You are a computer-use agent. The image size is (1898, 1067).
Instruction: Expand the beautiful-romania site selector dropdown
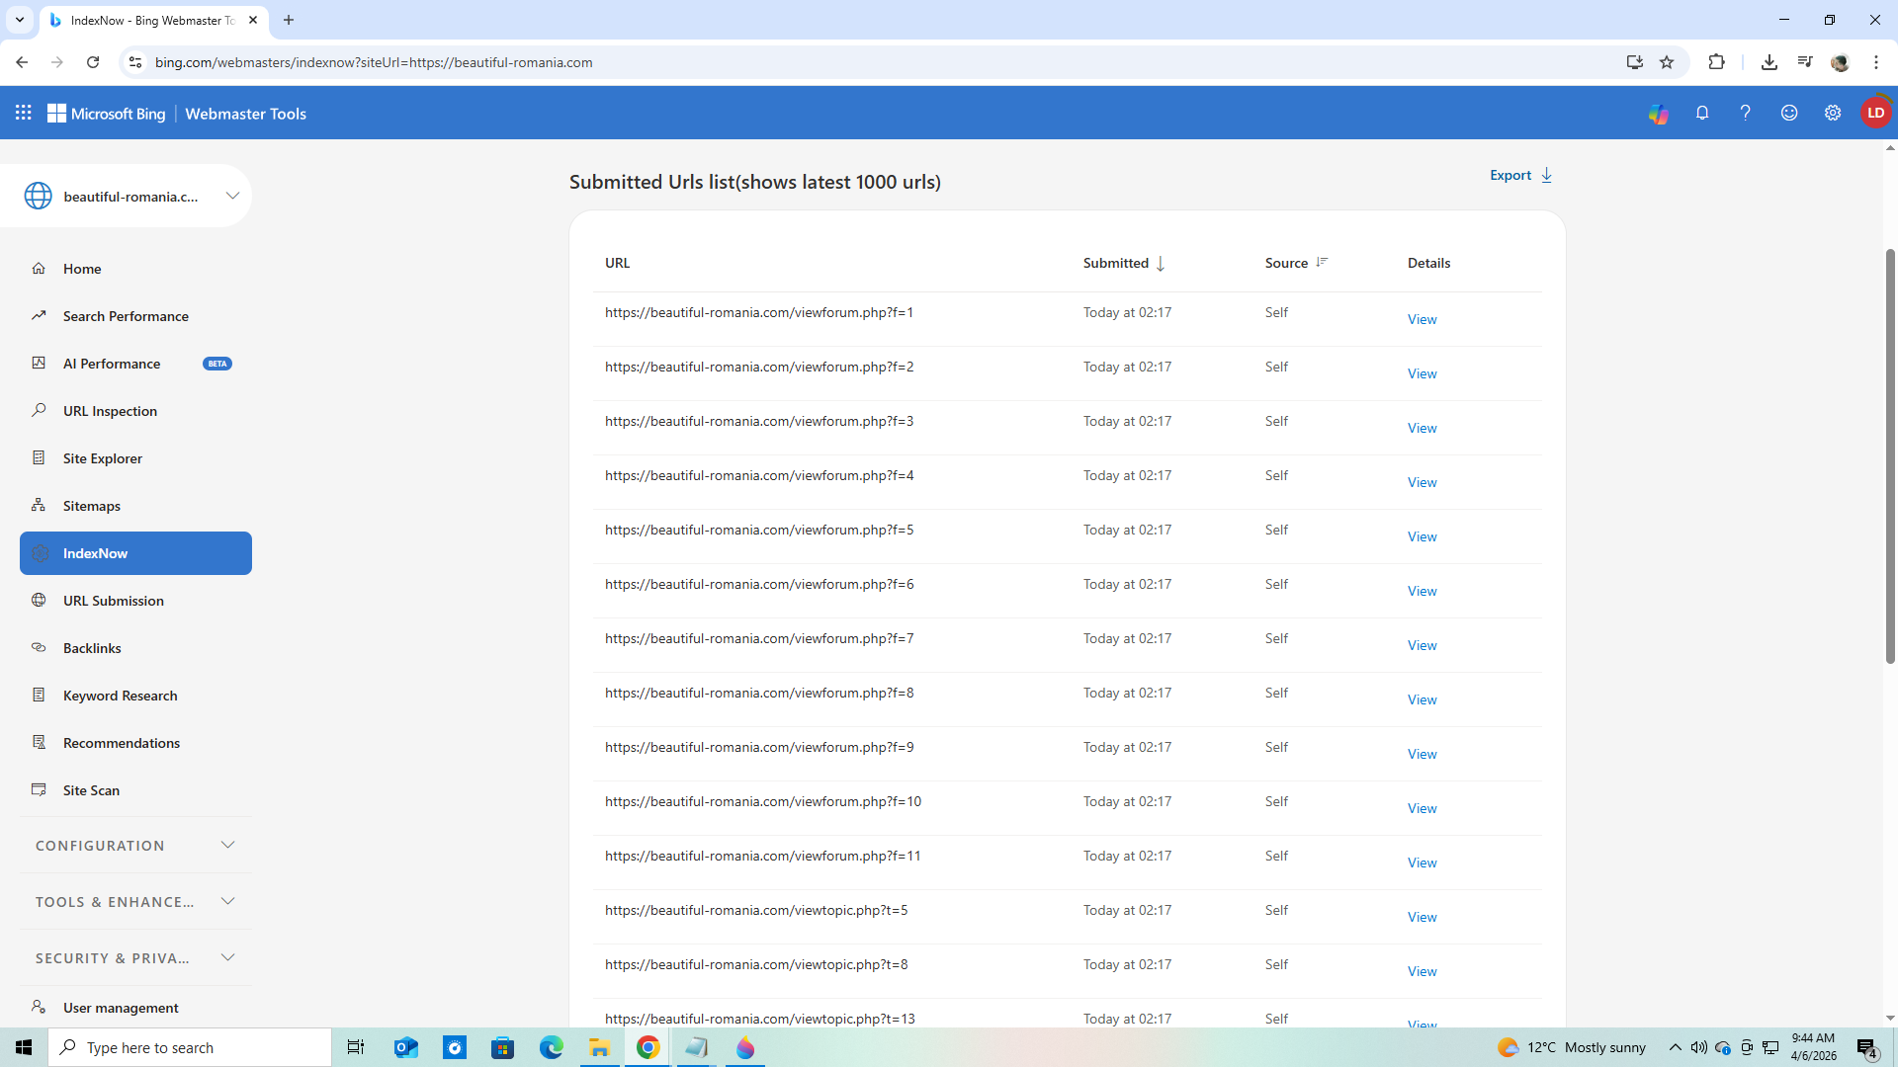[232, 196]
